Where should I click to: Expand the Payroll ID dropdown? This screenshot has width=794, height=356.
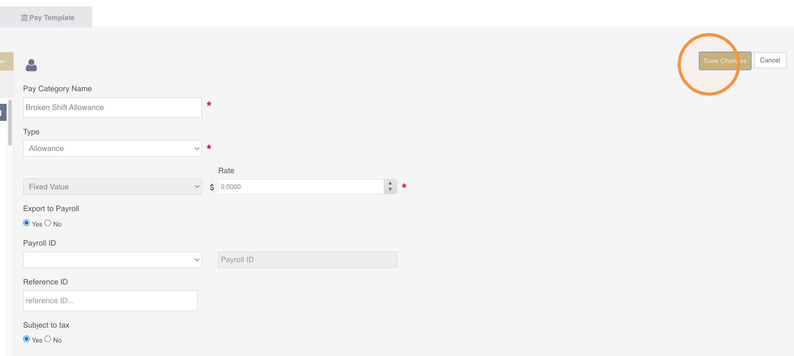pyautogui.click(x=112, y=260)
